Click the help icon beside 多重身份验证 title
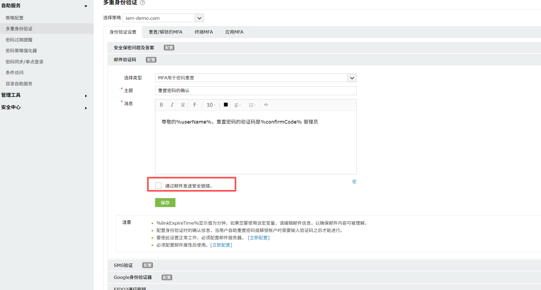 click(x=142, y=3)
